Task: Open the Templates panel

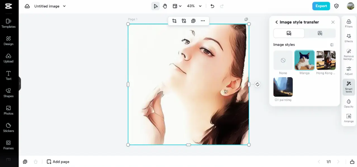Action: tap(8, 24)
